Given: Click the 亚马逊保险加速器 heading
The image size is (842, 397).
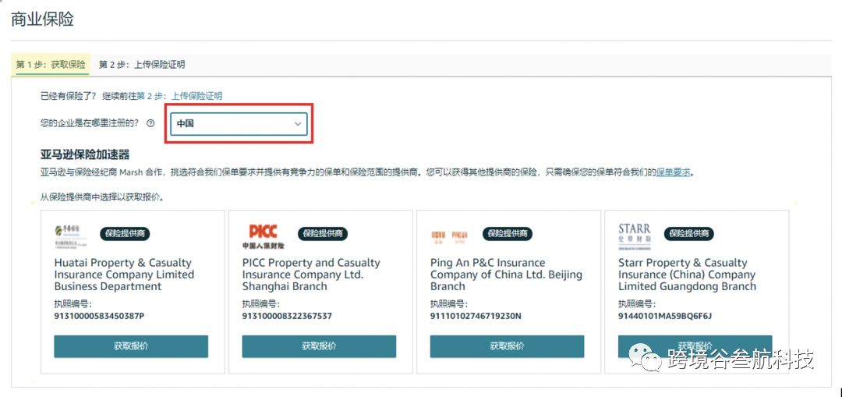Looking at the screenshot, I should 85,155.
